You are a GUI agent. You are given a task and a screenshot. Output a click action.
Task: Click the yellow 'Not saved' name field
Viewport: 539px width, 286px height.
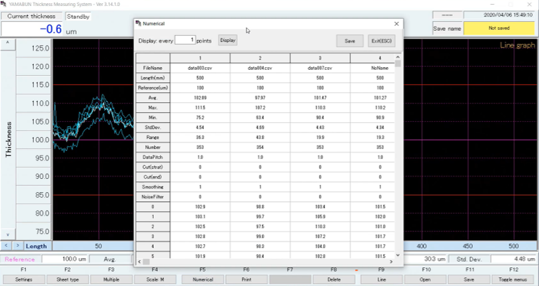tap(499, 29)
